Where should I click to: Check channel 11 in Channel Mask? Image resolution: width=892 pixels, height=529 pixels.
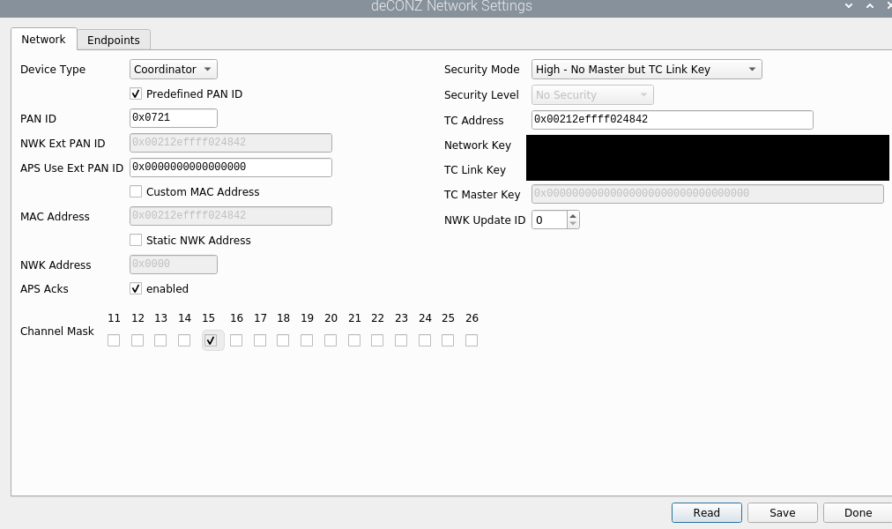coord(114,340)
